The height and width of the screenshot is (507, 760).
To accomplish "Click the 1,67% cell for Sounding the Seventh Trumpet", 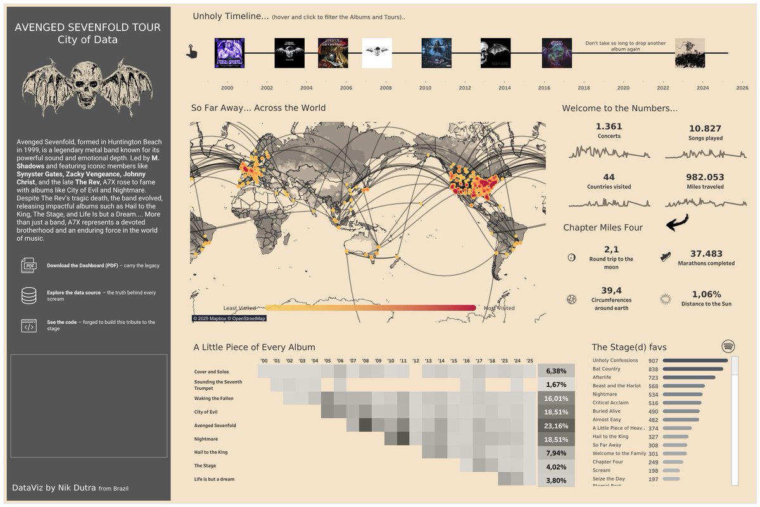I will click(556, 385).
